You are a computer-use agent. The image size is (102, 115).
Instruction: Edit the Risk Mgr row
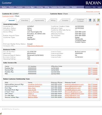[90, 88]
